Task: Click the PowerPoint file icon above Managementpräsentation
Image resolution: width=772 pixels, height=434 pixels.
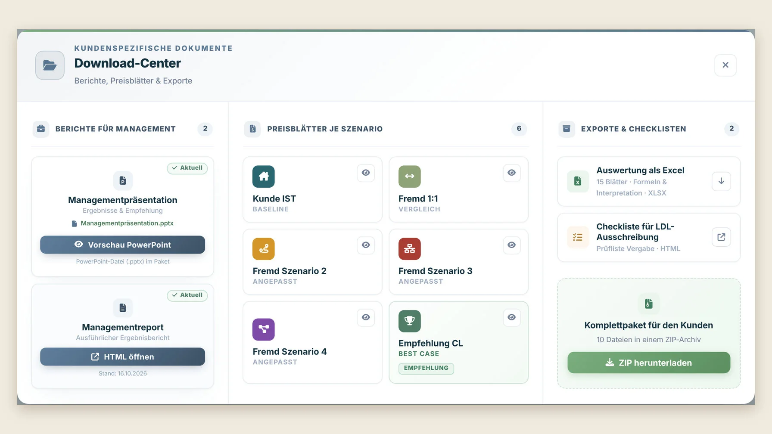Action: pos(123,180)
